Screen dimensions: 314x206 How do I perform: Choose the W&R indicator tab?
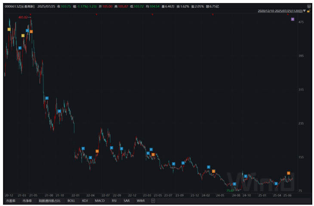coord(141,201)
